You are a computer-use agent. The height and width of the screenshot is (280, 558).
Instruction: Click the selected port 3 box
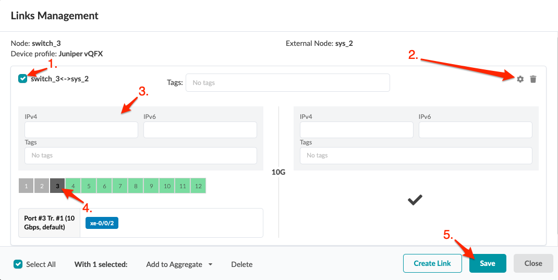click(x=57, y=186)
